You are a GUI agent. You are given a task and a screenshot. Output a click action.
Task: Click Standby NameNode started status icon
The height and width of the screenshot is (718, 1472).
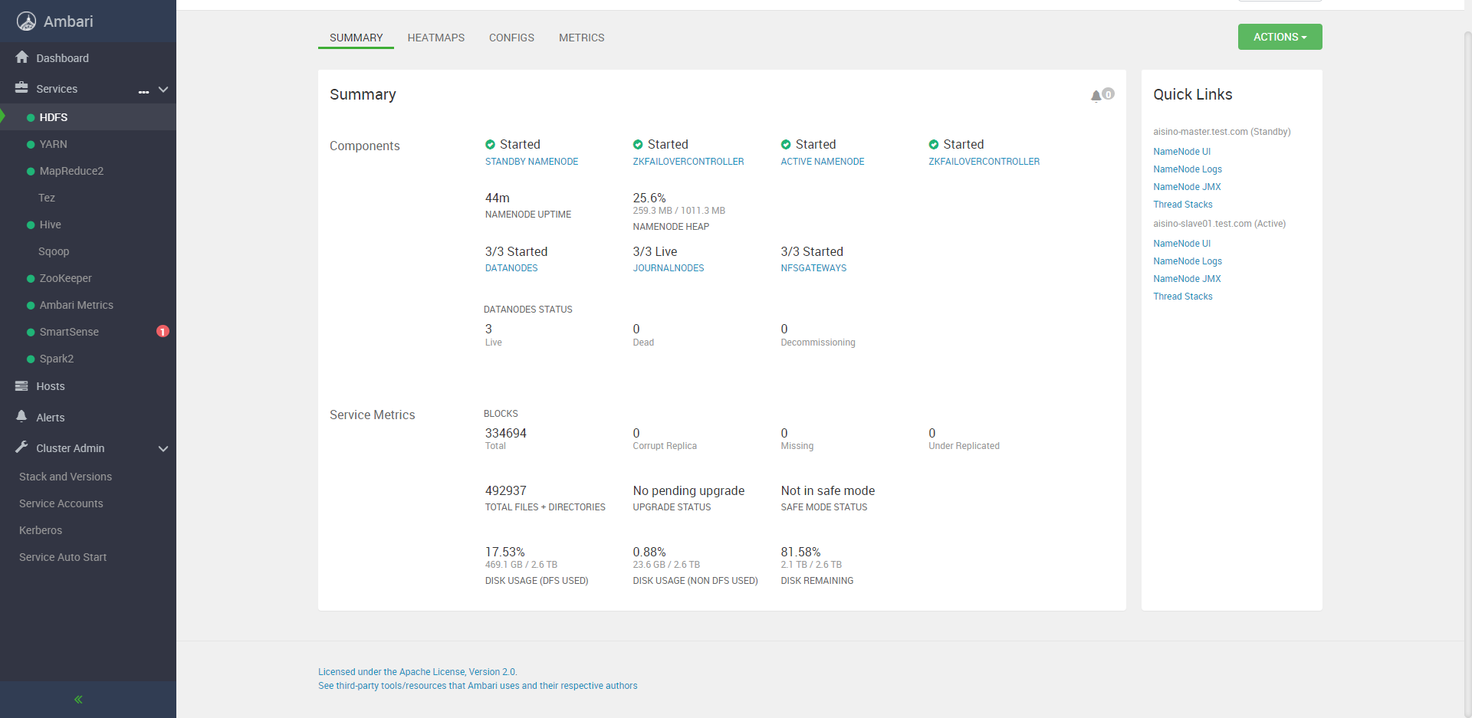490,144
